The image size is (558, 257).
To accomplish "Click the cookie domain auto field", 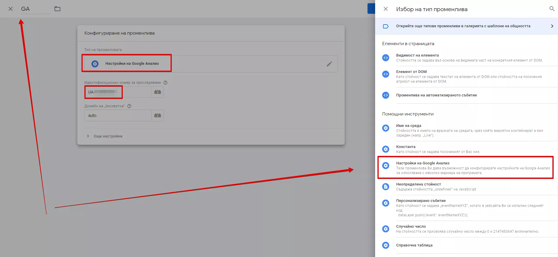I will 118,115.
